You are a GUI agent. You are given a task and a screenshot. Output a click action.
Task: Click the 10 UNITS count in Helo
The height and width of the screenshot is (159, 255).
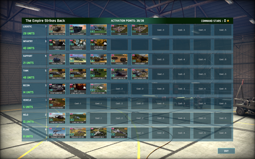coord(28,121)
